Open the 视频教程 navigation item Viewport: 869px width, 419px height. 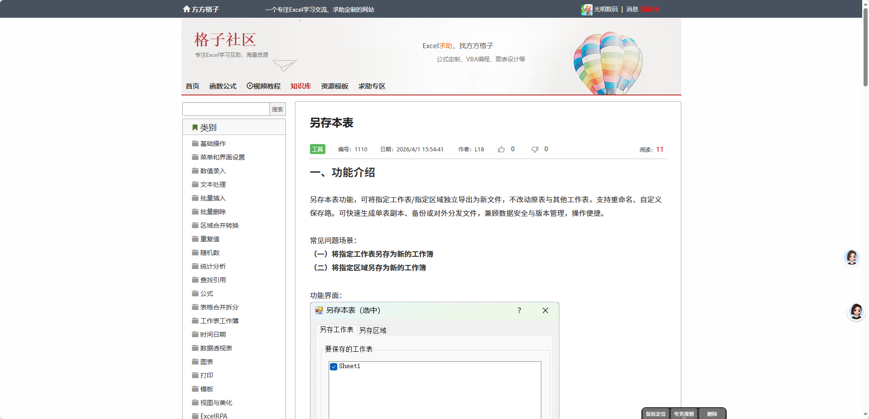click(264, 86)
